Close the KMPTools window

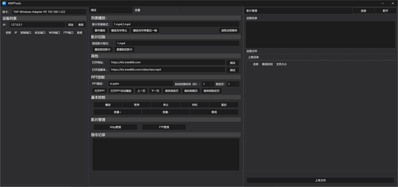[x=393, y=3]
